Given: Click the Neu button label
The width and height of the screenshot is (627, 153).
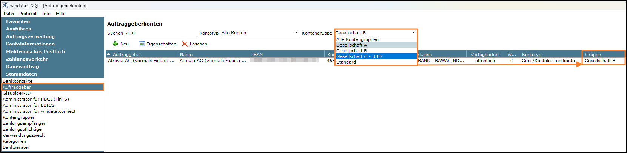Looking at the screenshot, I should point(125,44).
